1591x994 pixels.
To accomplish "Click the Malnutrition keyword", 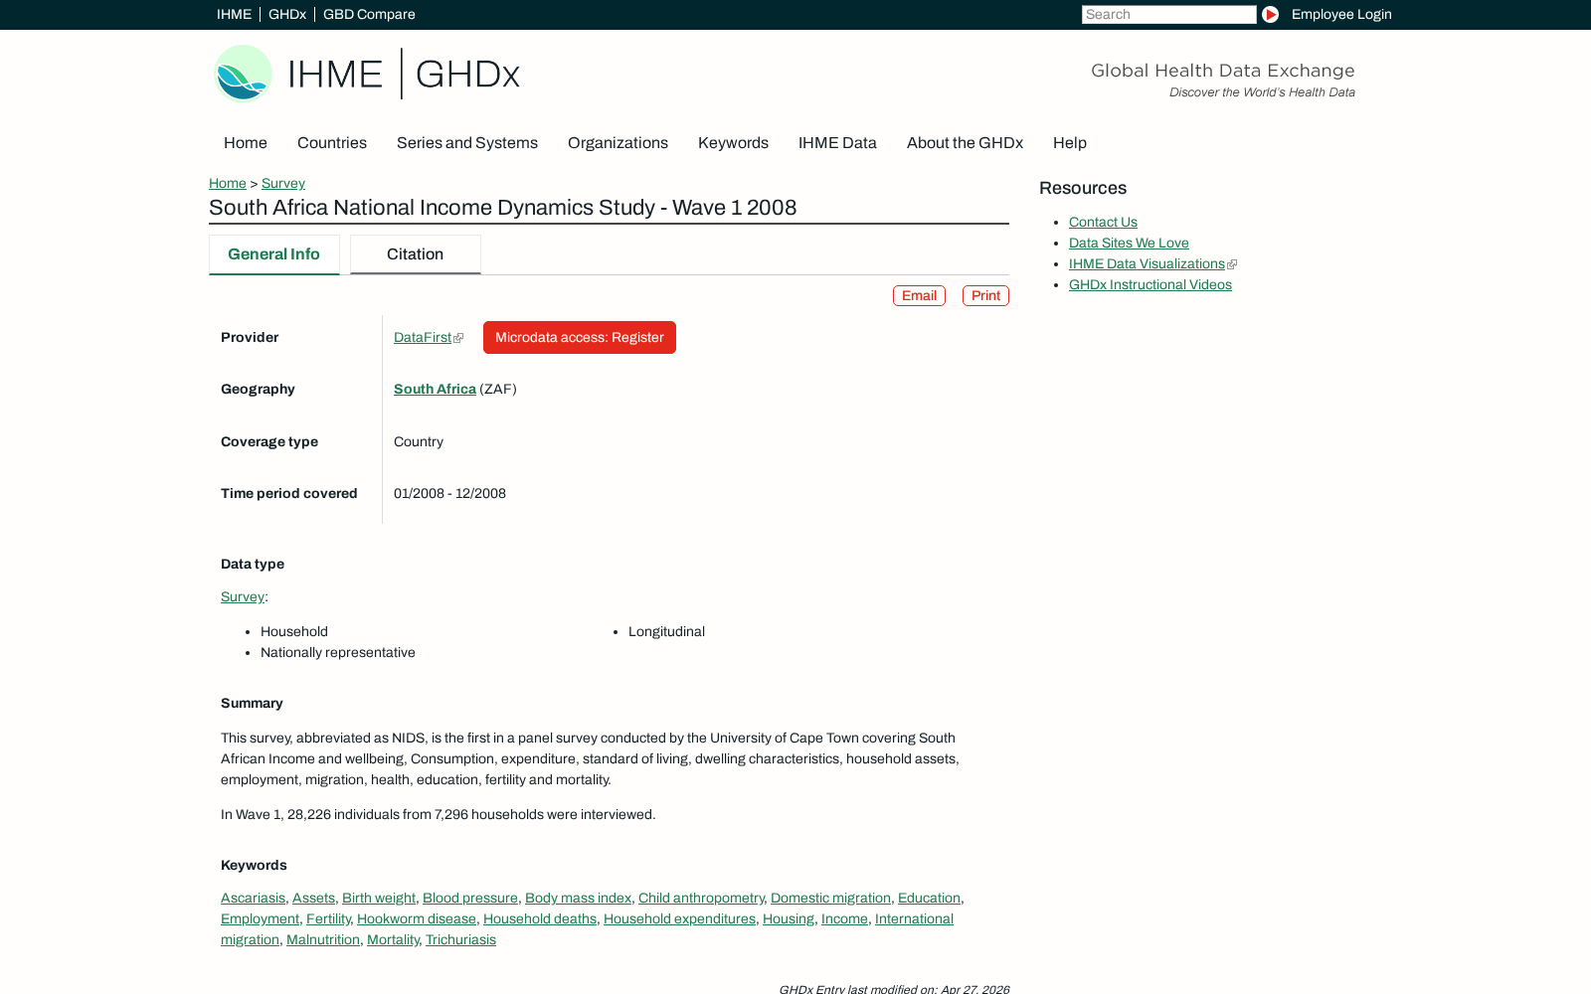I will (x=323, y=940).
